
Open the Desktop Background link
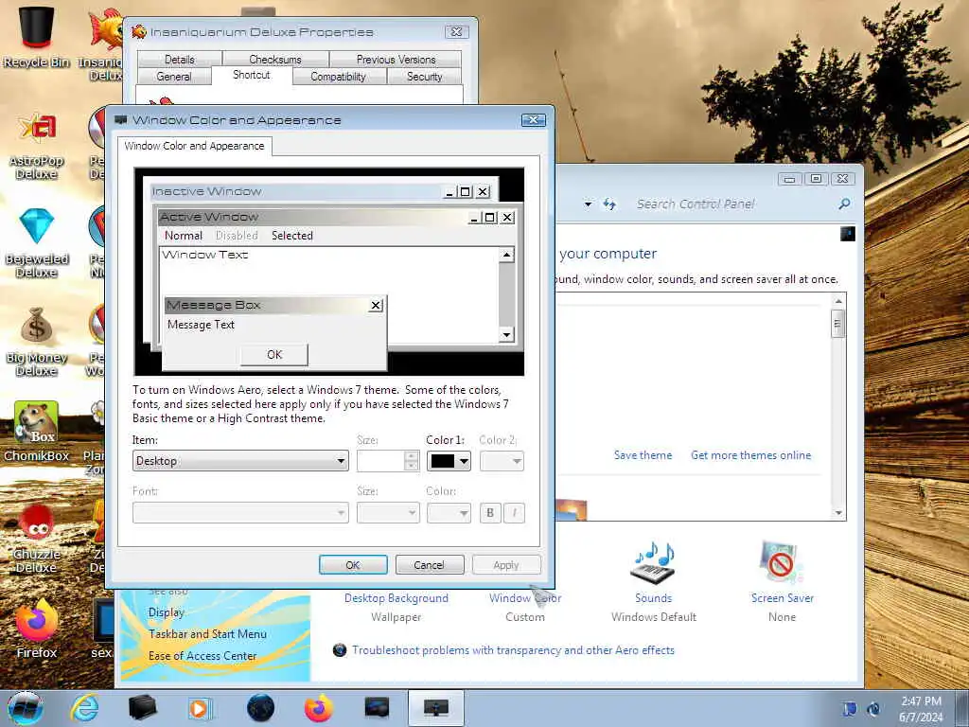click(x=396, y=598)
